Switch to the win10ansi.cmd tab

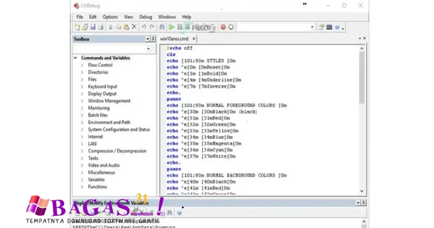click(x=174, y=39)
